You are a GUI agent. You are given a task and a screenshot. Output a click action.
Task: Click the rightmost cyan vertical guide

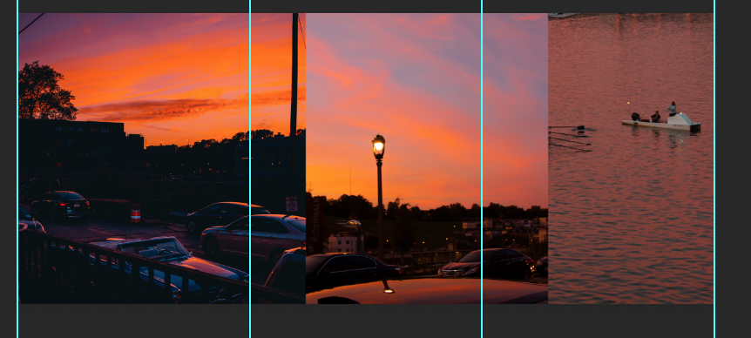click(x=714, y=169)
